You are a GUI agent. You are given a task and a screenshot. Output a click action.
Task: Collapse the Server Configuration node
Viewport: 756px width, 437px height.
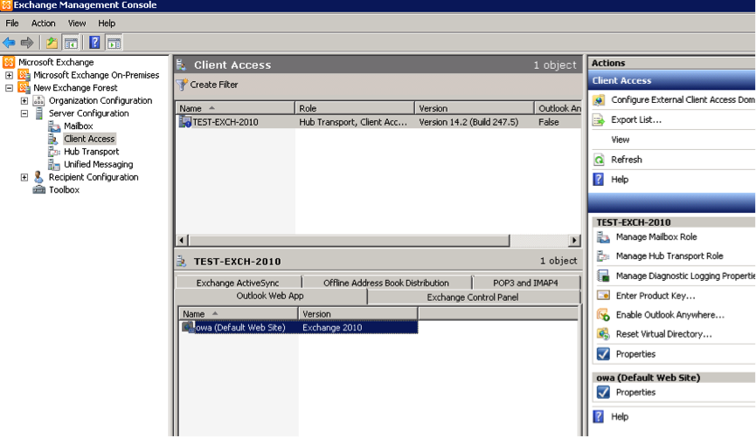pos(24,113)
